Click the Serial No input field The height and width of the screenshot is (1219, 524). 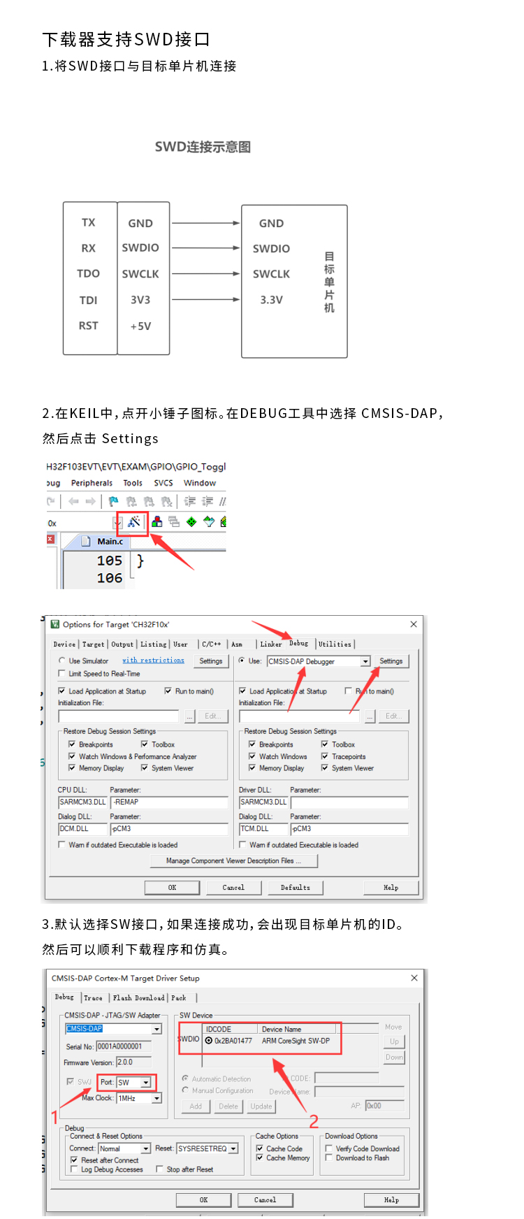(123, 1046)
